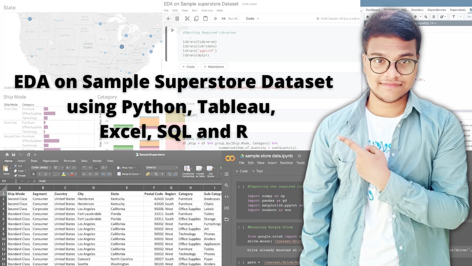Run the Colab cell importing numpy

coord(241,187)
